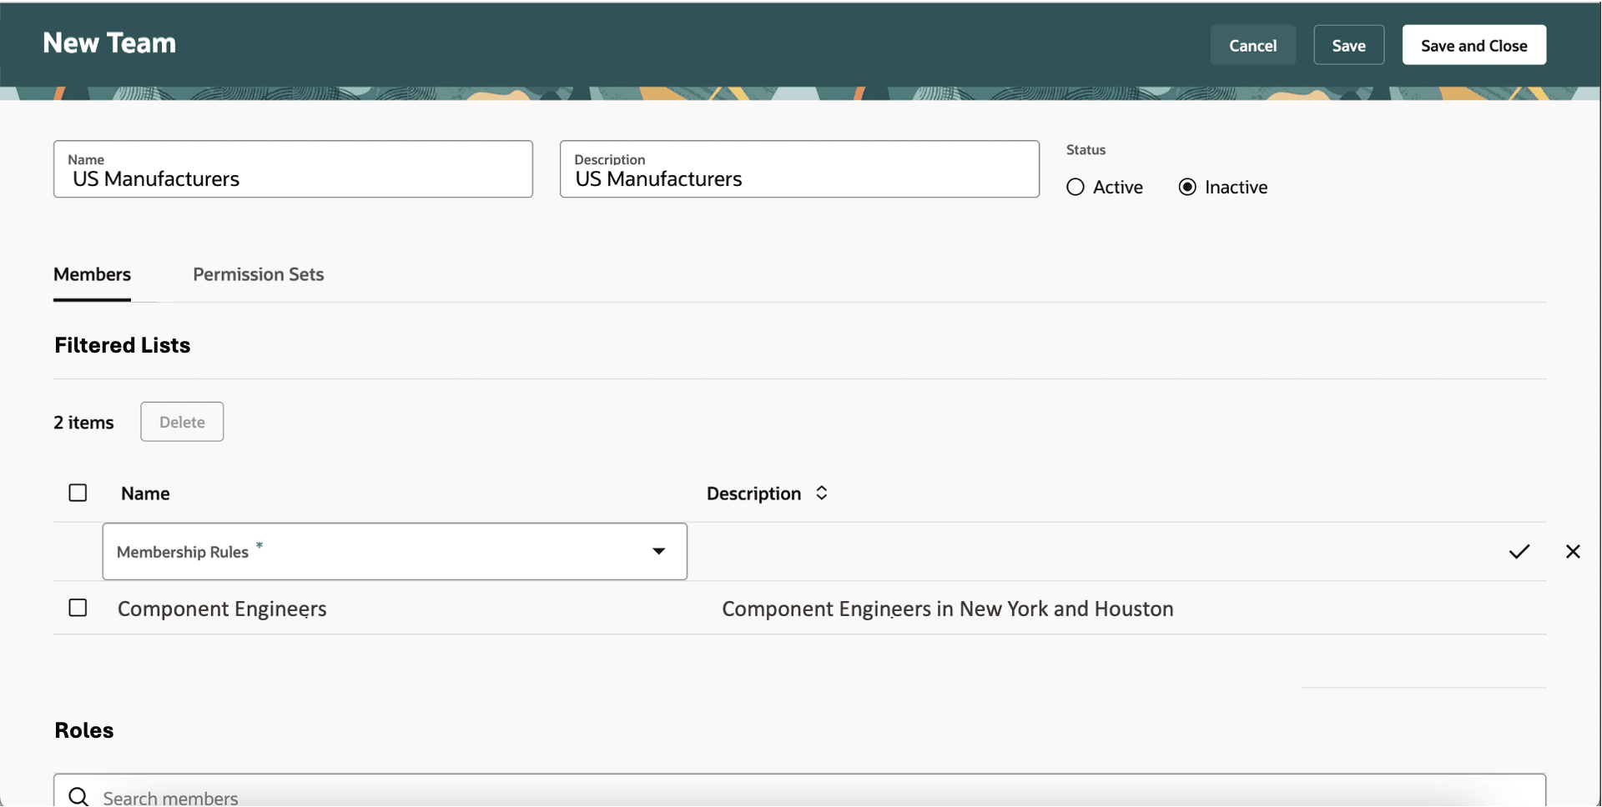Click the Delete button for filtered lists
1602x807 pixels.
[x=182, y=422]
